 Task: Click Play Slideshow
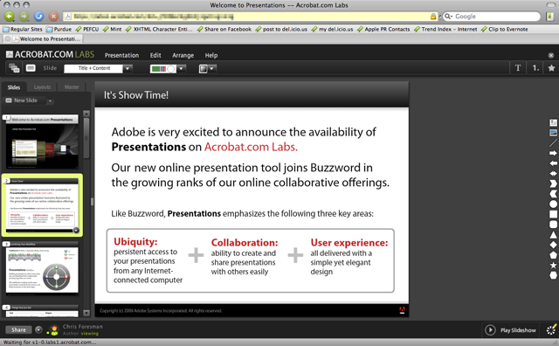point(510,330)
